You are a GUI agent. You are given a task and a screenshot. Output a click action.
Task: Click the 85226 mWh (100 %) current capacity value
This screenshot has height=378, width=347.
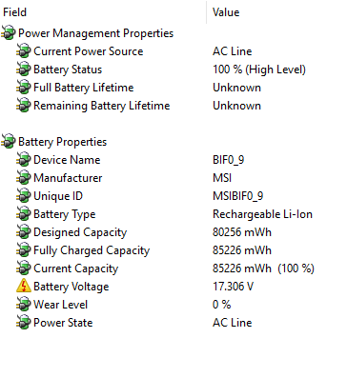[x=263, y=269]
